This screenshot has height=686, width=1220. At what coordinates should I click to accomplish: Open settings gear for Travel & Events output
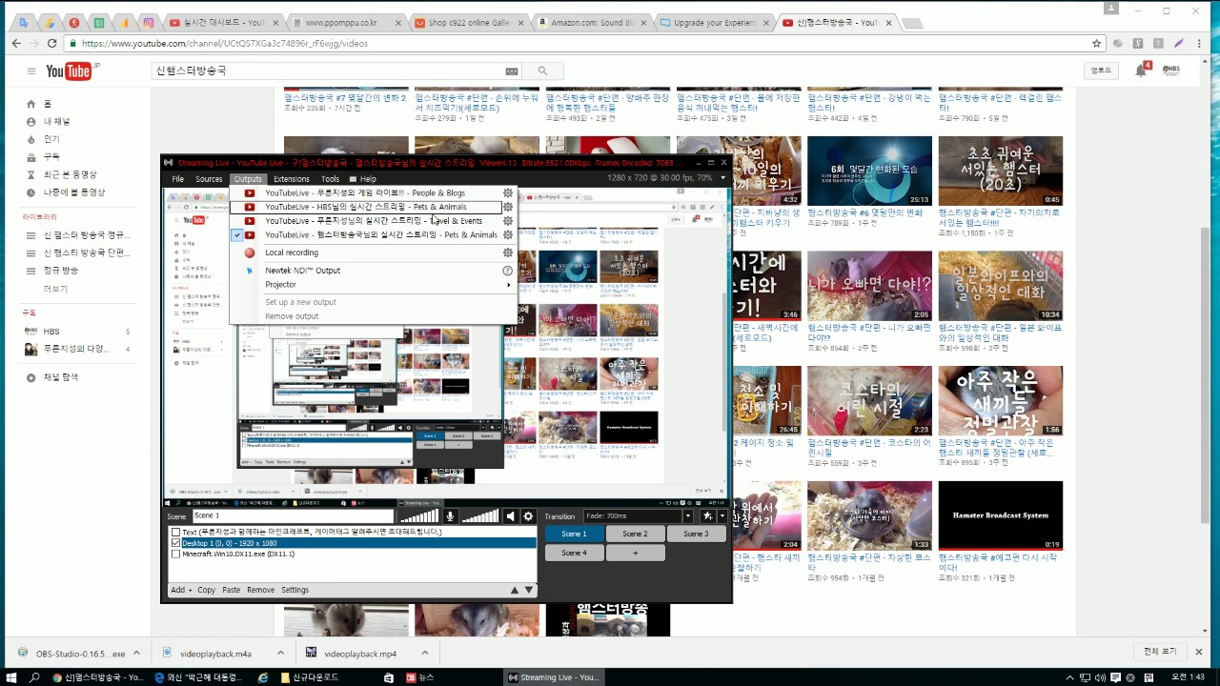pos(508,221)
